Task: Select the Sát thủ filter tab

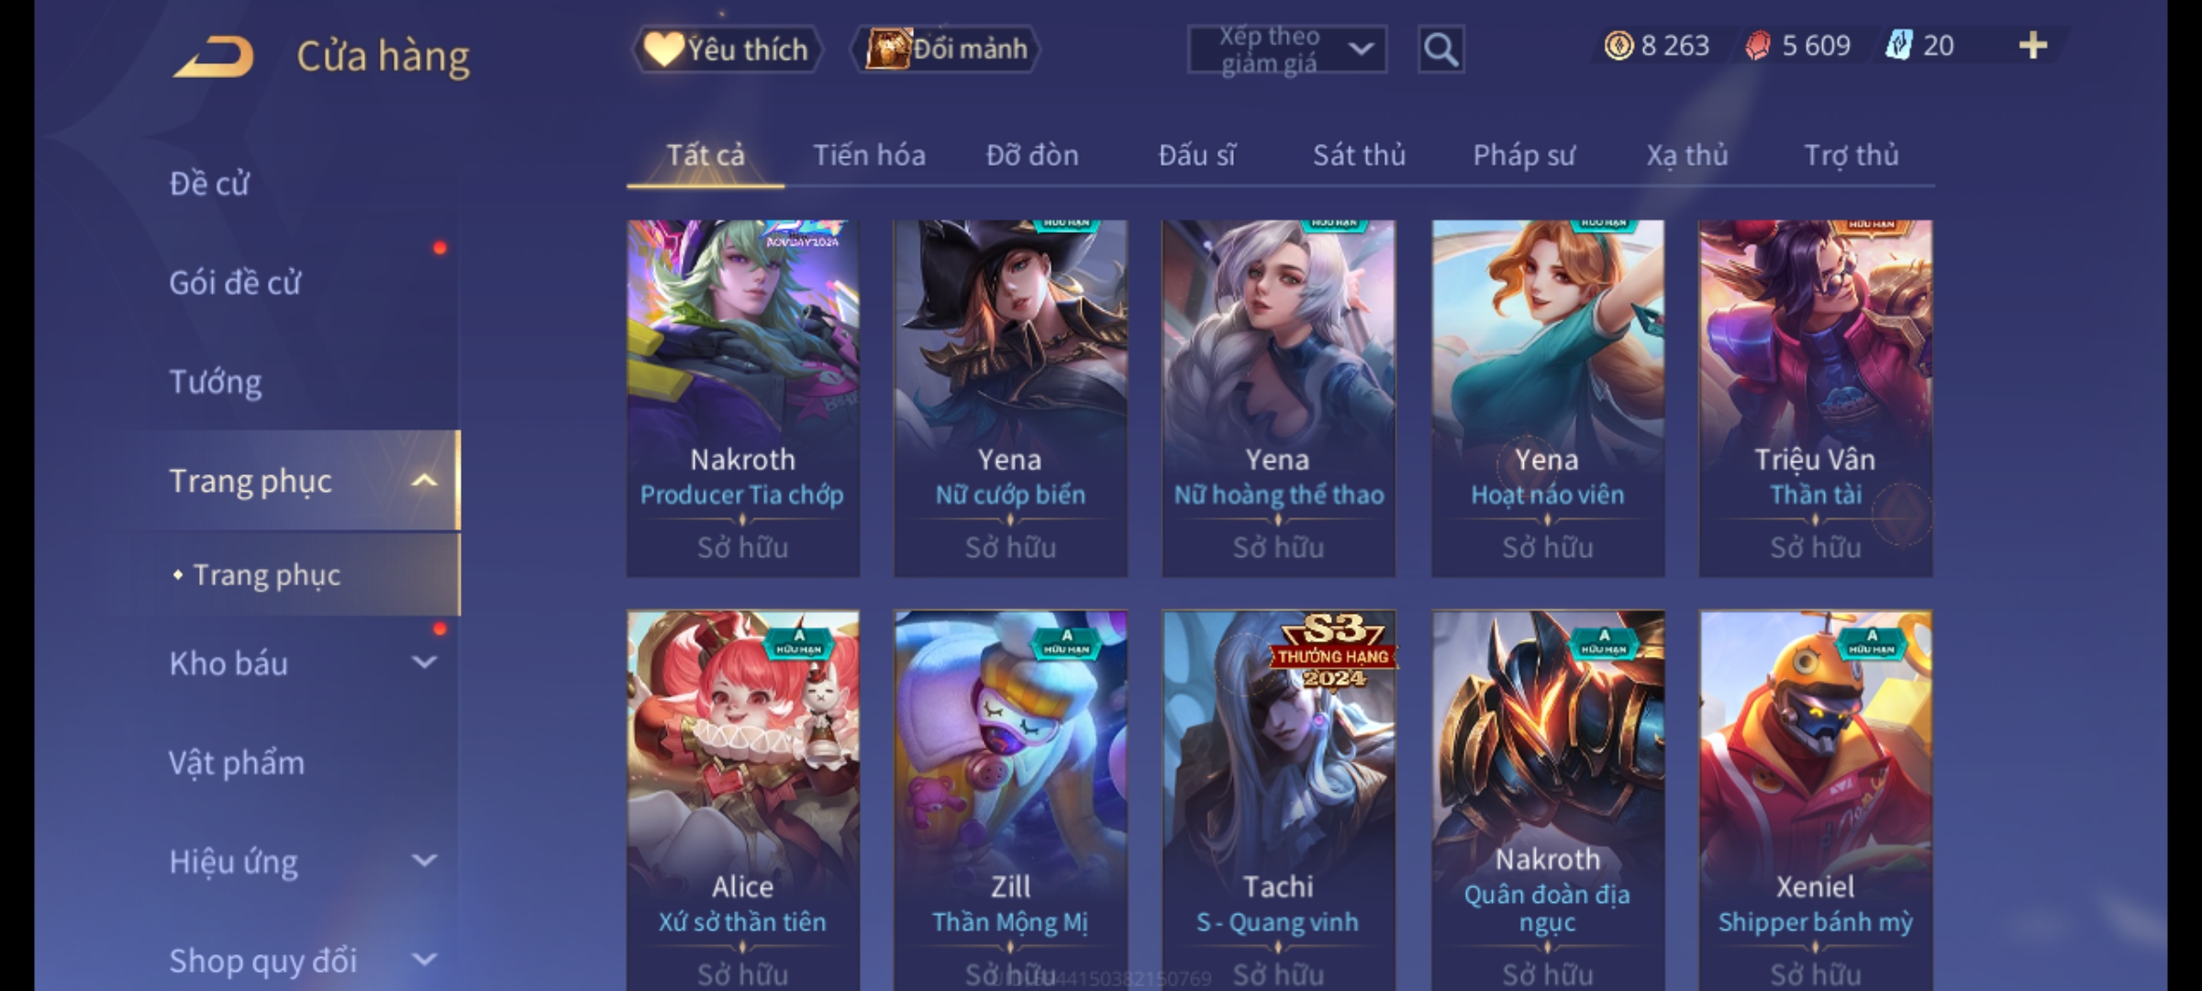Action: (1359, 155)
